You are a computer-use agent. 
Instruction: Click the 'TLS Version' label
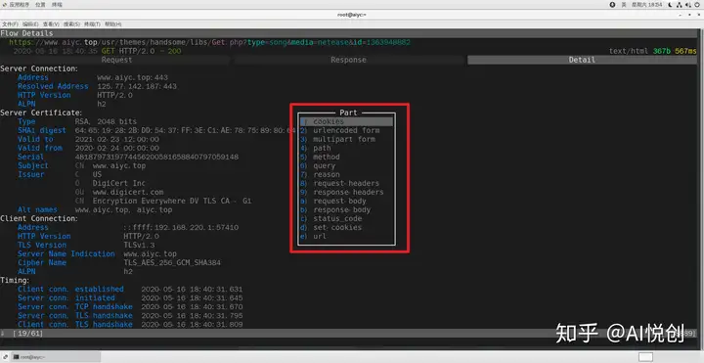click(x=42, y=245)
